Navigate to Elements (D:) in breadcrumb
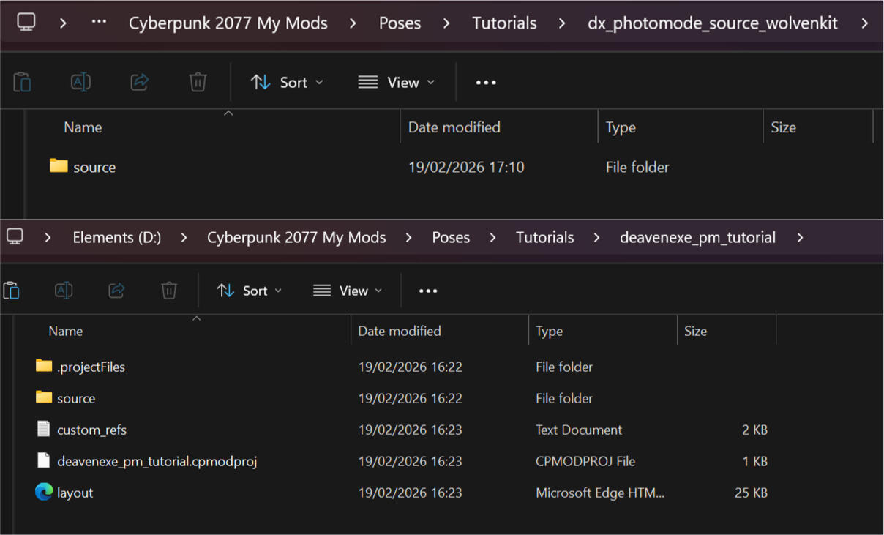This screenshot has height=535, width=884. tap(117, 237)
